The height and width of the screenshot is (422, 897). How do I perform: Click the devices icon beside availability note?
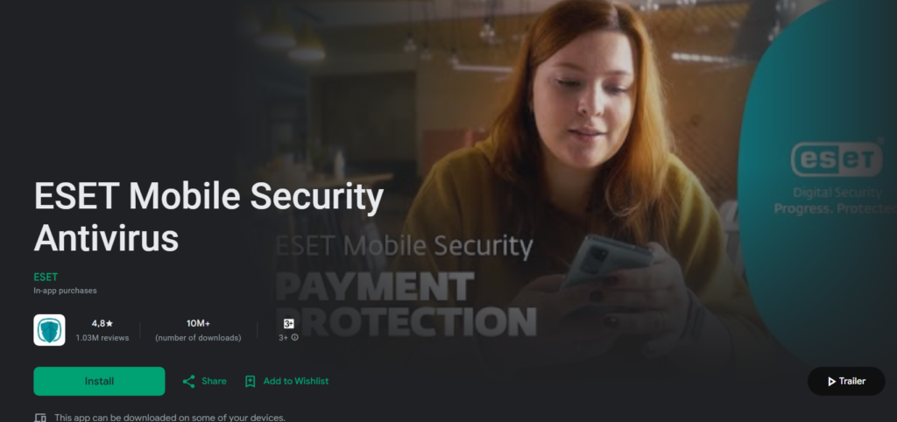(x=40, y=418)
